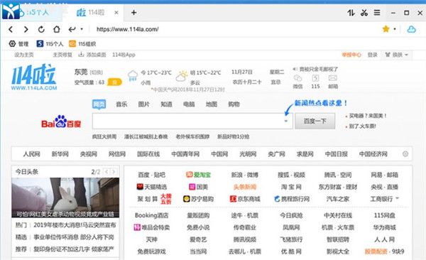The image size is (426, 260).
Task: Open the Booking酒店 link
Action: click(x=152, y=215)
